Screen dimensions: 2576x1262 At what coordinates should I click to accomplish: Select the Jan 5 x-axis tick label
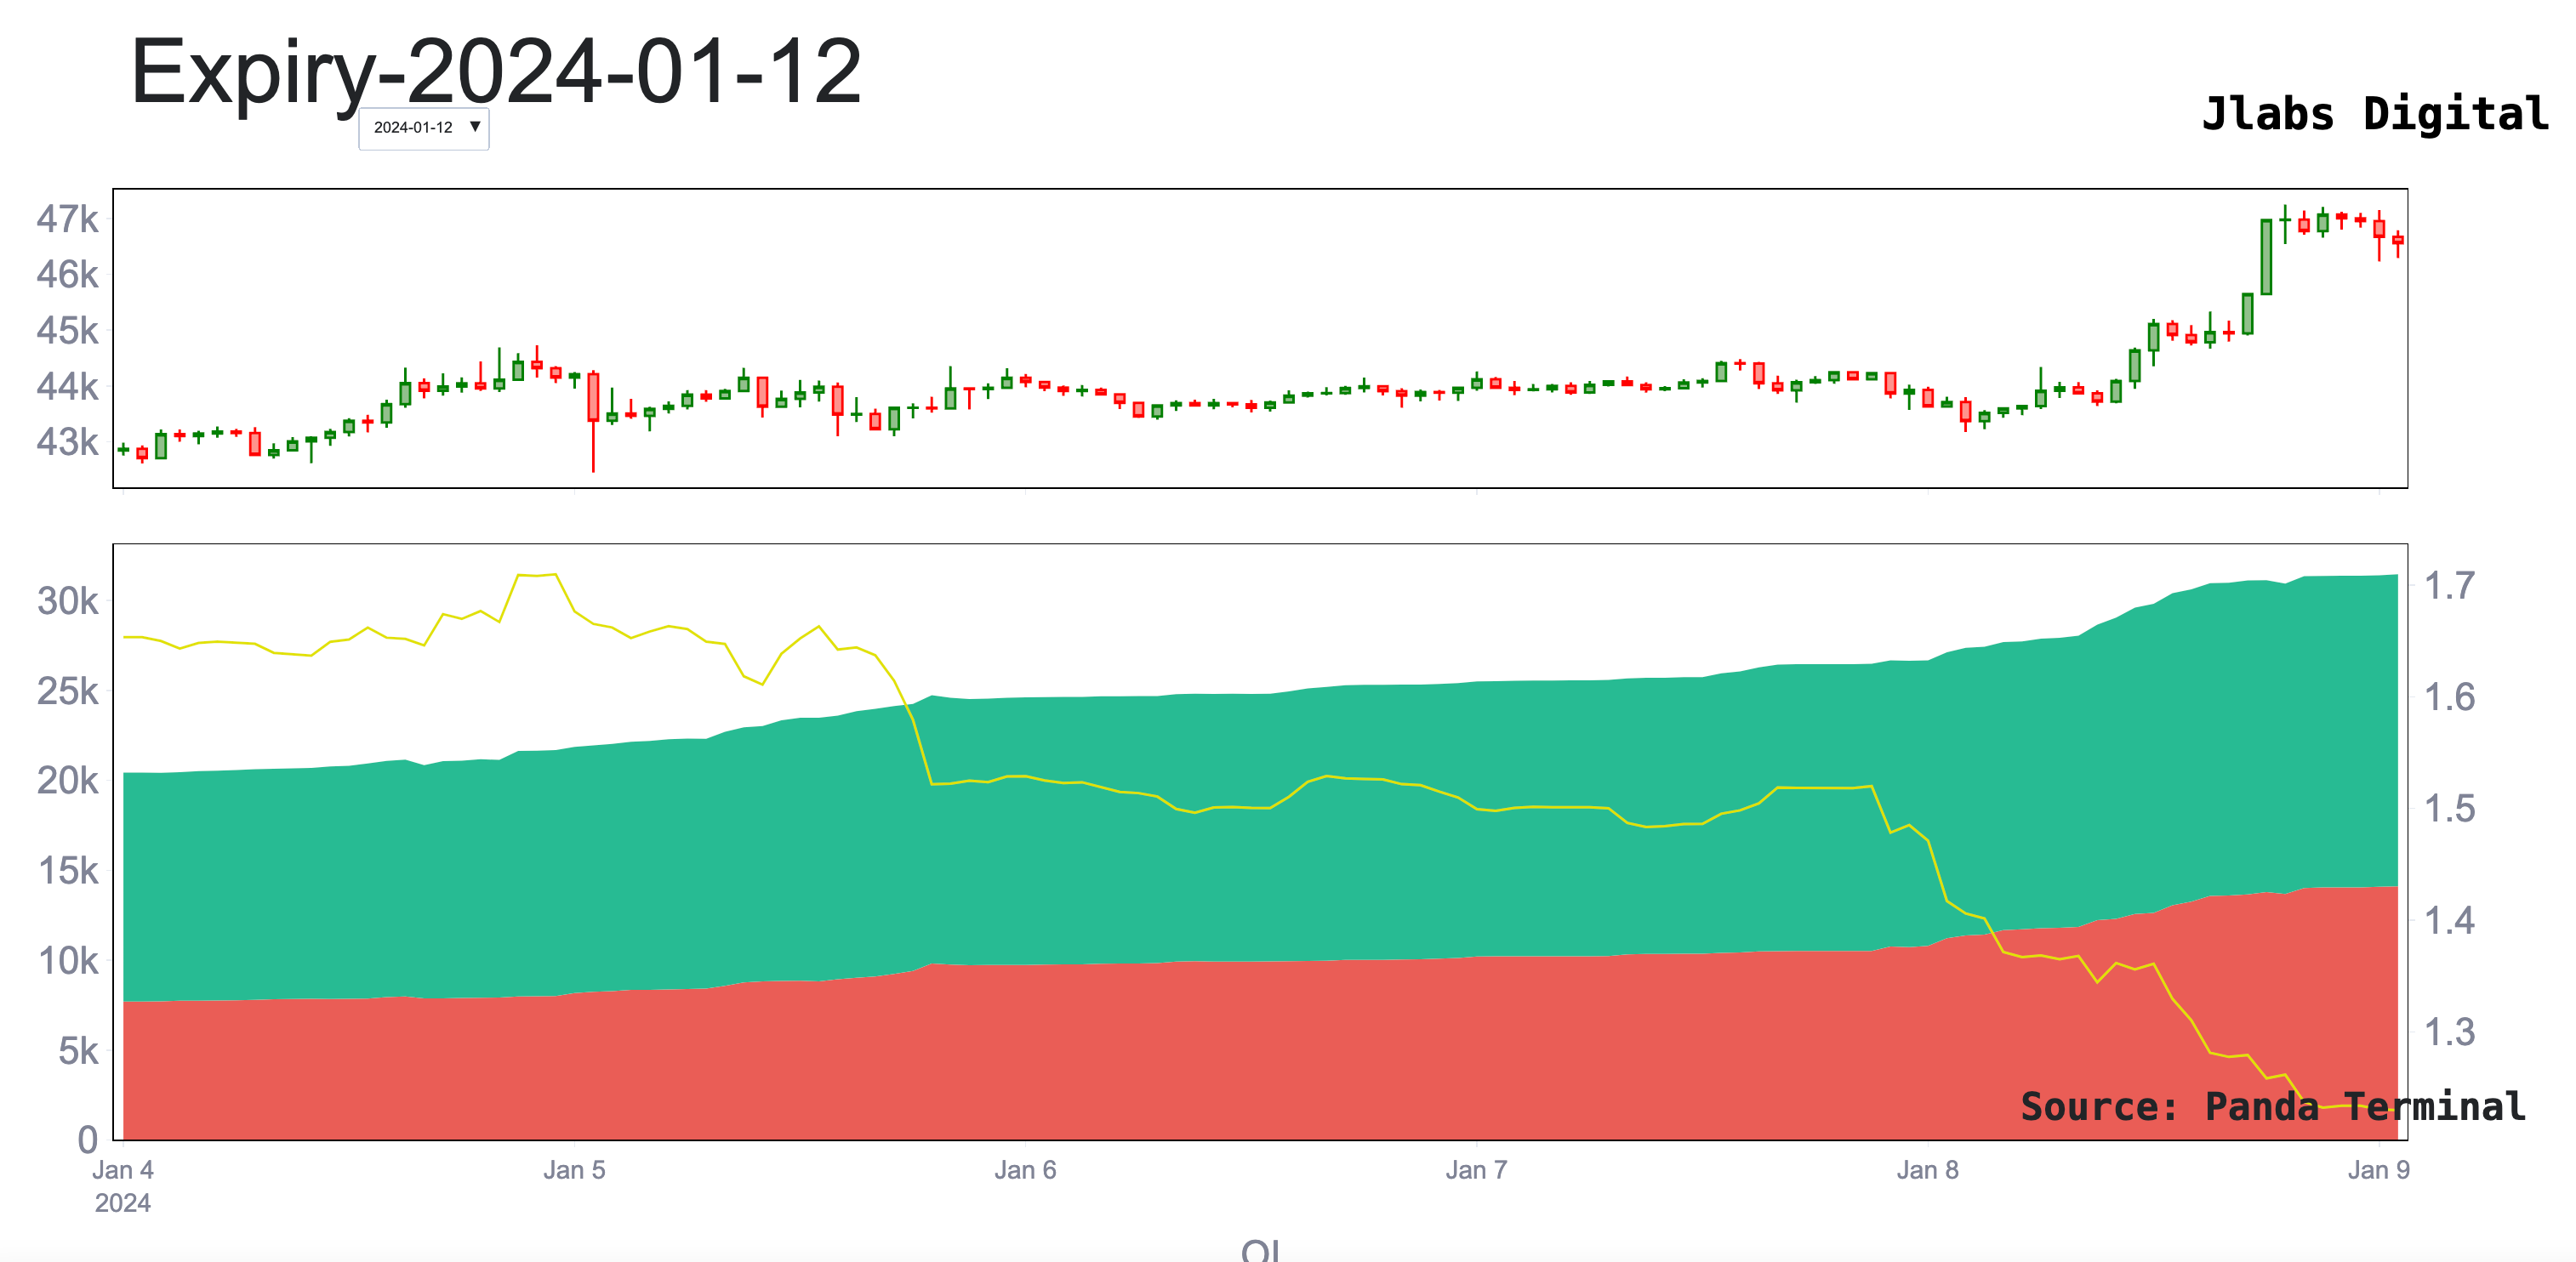tap(574, 1169)
